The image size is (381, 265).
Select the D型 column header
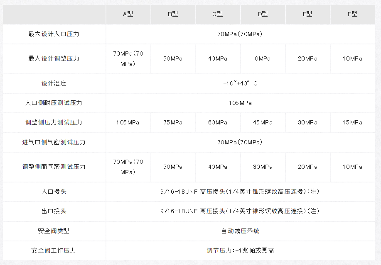[x=263, y=14]
